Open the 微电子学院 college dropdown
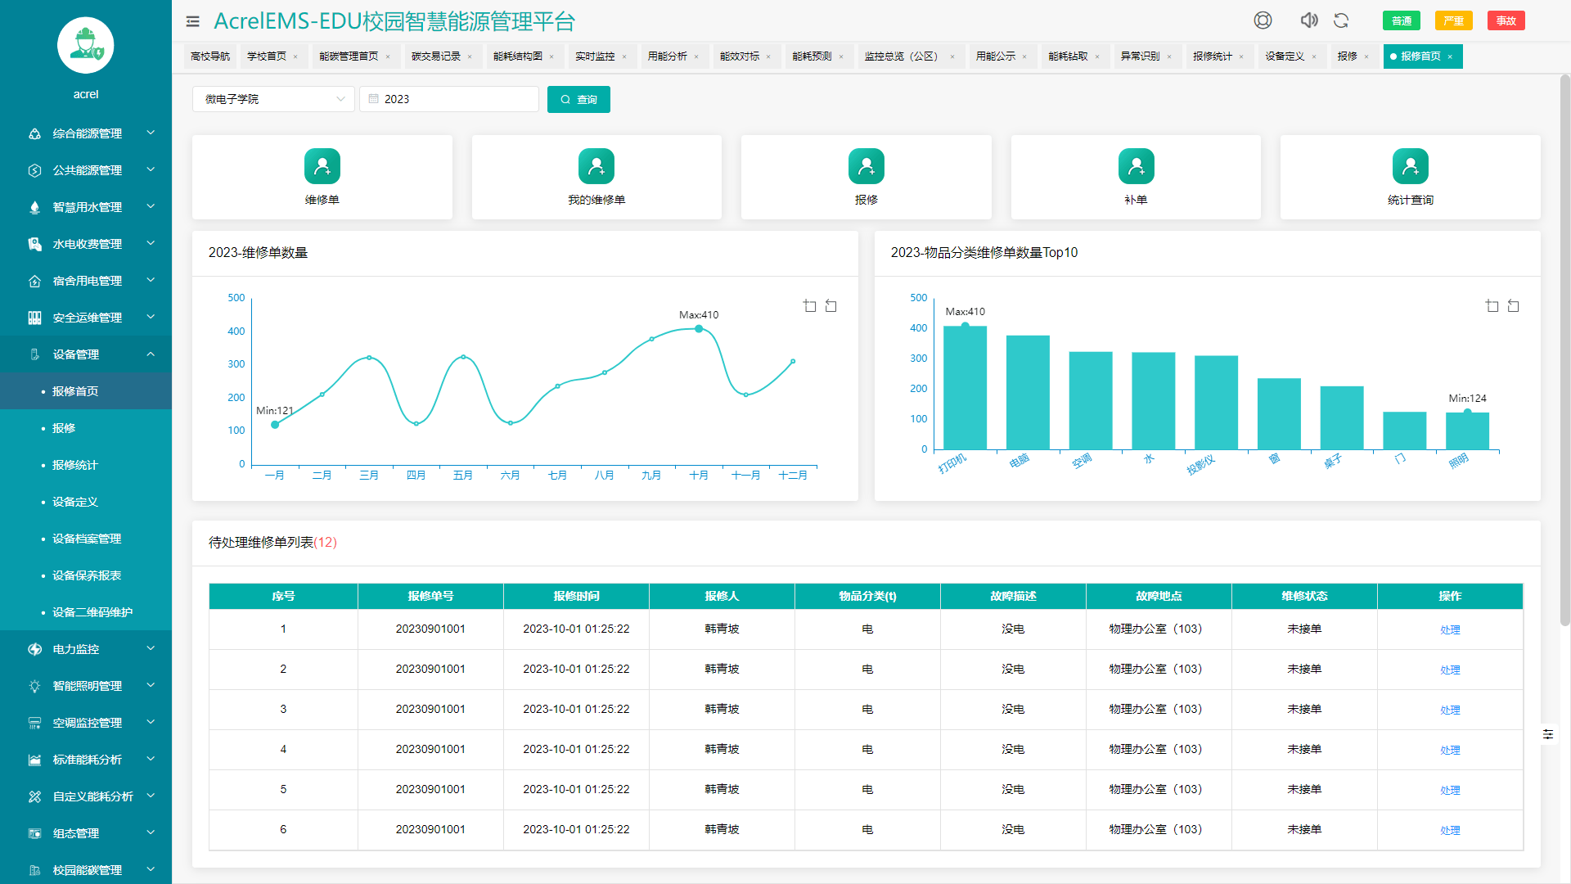Screen dimensions: 1571x884 (273, 99)
